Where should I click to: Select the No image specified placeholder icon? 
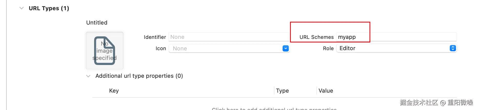click(105, 51)
